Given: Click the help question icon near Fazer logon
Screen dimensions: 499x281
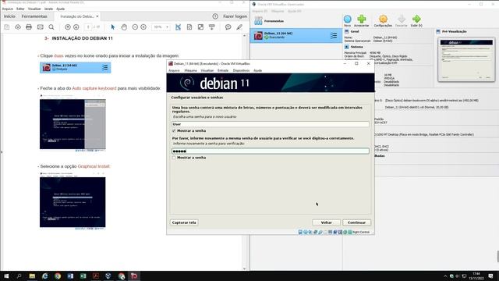Looking at the screenshot, I should click(215, 16).
